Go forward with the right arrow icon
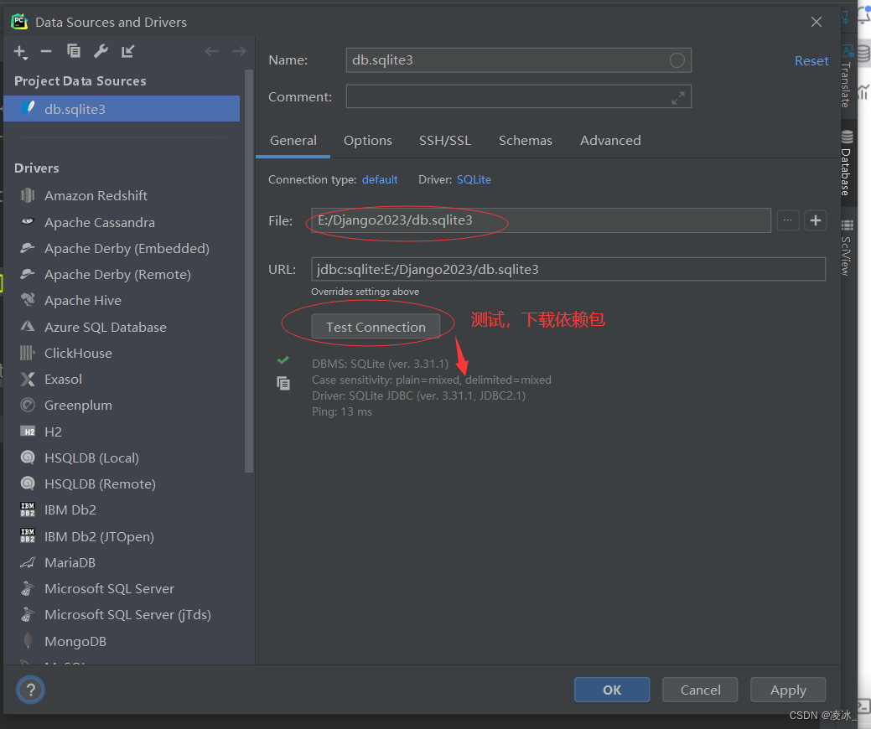871x729 pixels. pos(239,52)
